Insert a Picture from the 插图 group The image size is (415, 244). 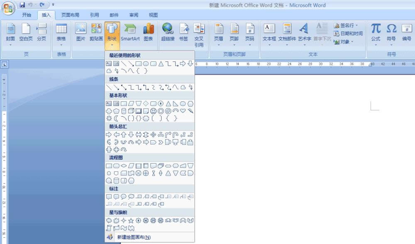pos(80,33)
